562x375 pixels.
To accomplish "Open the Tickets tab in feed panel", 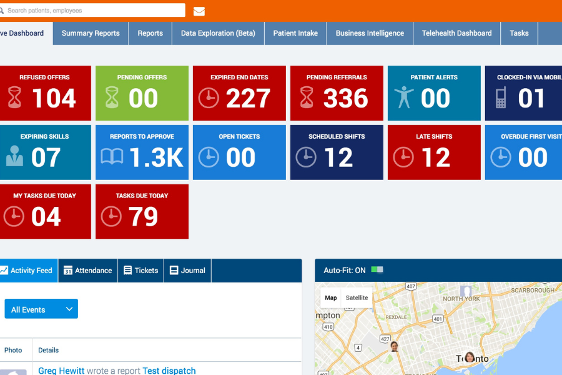I will 140,271.
